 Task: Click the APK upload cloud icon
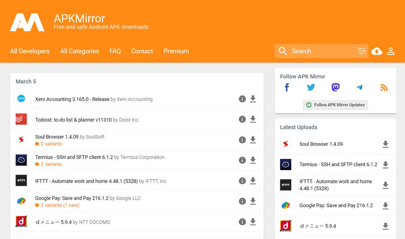click(377, 51)
